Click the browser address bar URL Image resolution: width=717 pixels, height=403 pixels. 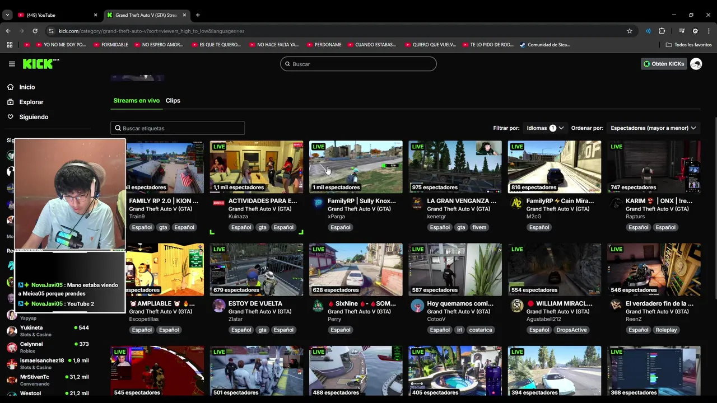pos(151,31)
